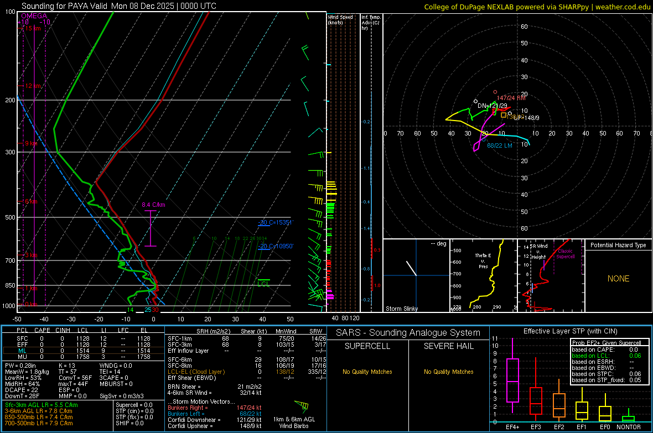
Task: Click the 'SEVERE HAIL' analogue column header
Action: 448,346
